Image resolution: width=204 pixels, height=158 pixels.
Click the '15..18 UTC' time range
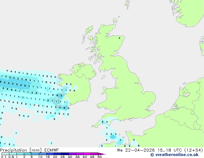coord(170,150)
